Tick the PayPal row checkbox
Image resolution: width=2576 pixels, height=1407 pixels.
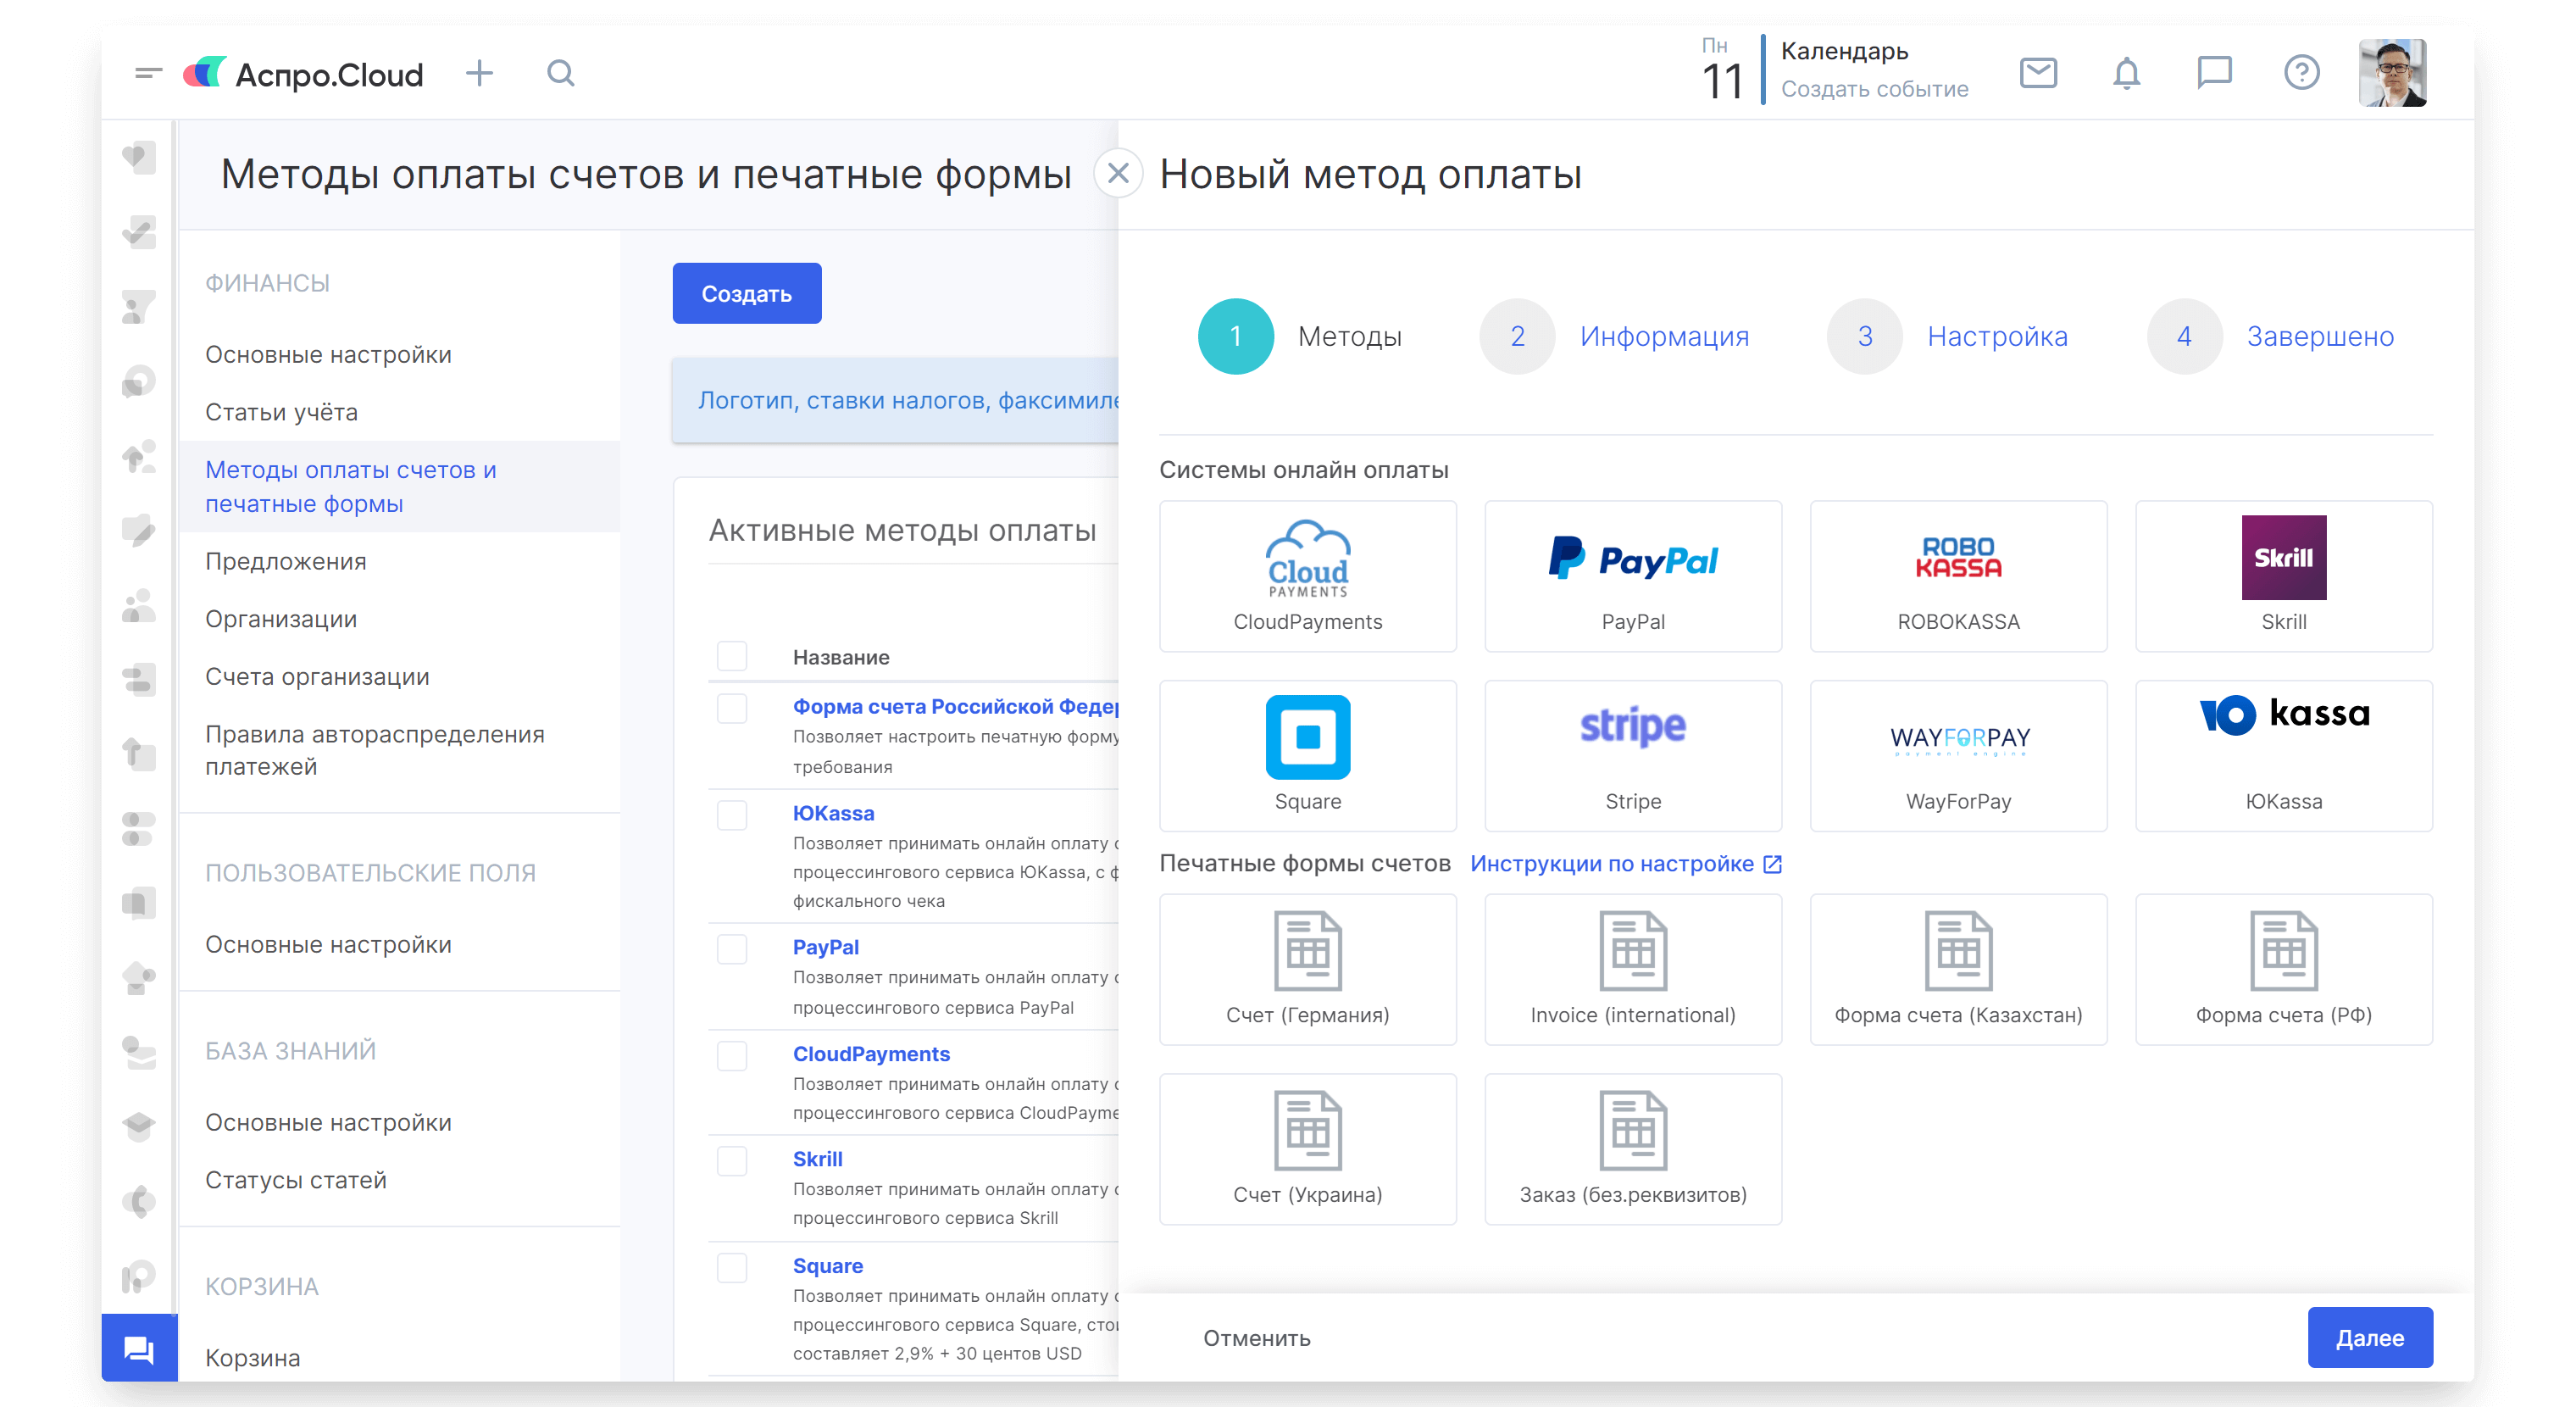coord(732,949)
